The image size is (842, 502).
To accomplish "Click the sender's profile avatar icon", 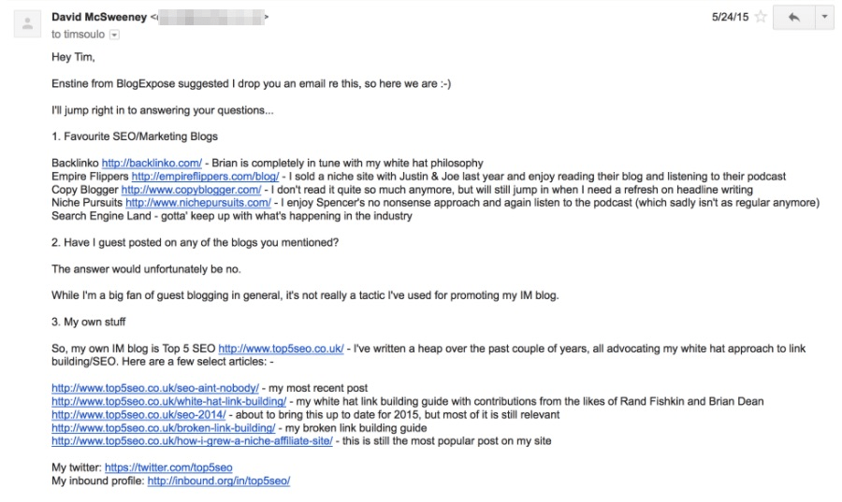I will 26,22.
